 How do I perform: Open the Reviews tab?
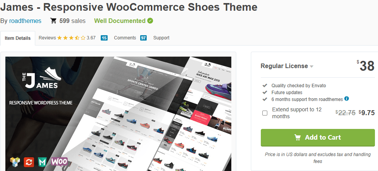tap(47, 38)
